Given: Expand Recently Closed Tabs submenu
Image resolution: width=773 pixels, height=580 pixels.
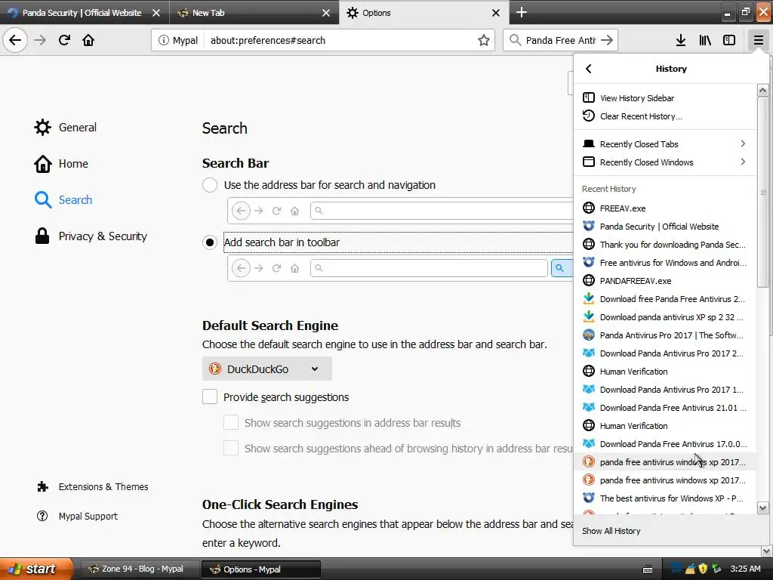Looking at the screenshot, I should click(x=664, y=144).
